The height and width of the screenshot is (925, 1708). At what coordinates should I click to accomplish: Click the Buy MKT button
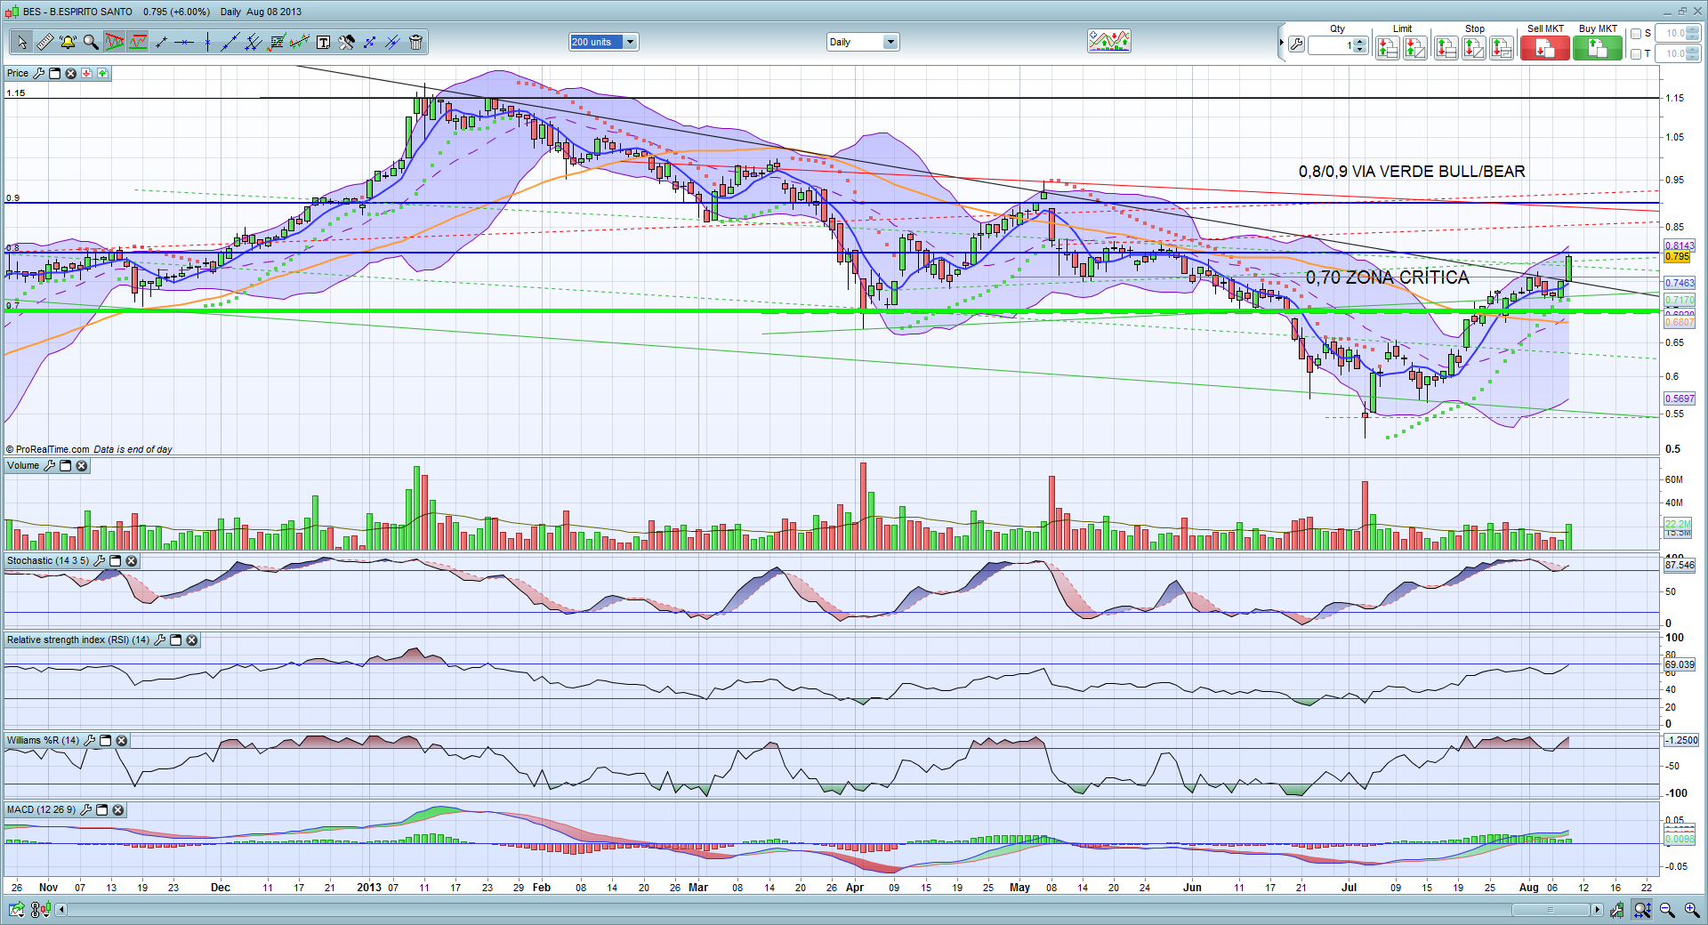1597,48
